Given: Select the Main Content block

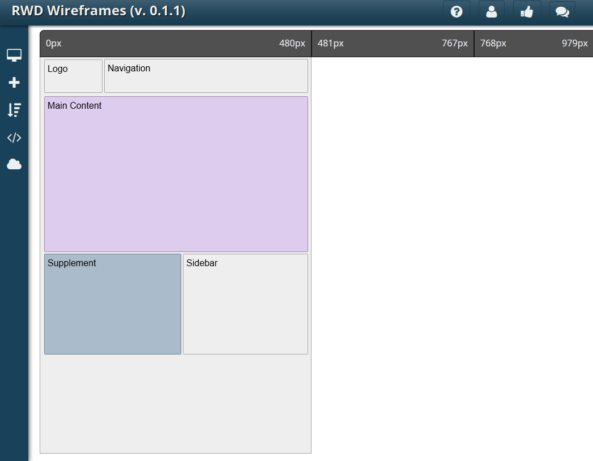Looking at the screenshot, I should (x=176, y=174).
